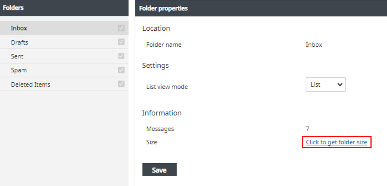Click the dropdown chevron next to List

340,84
